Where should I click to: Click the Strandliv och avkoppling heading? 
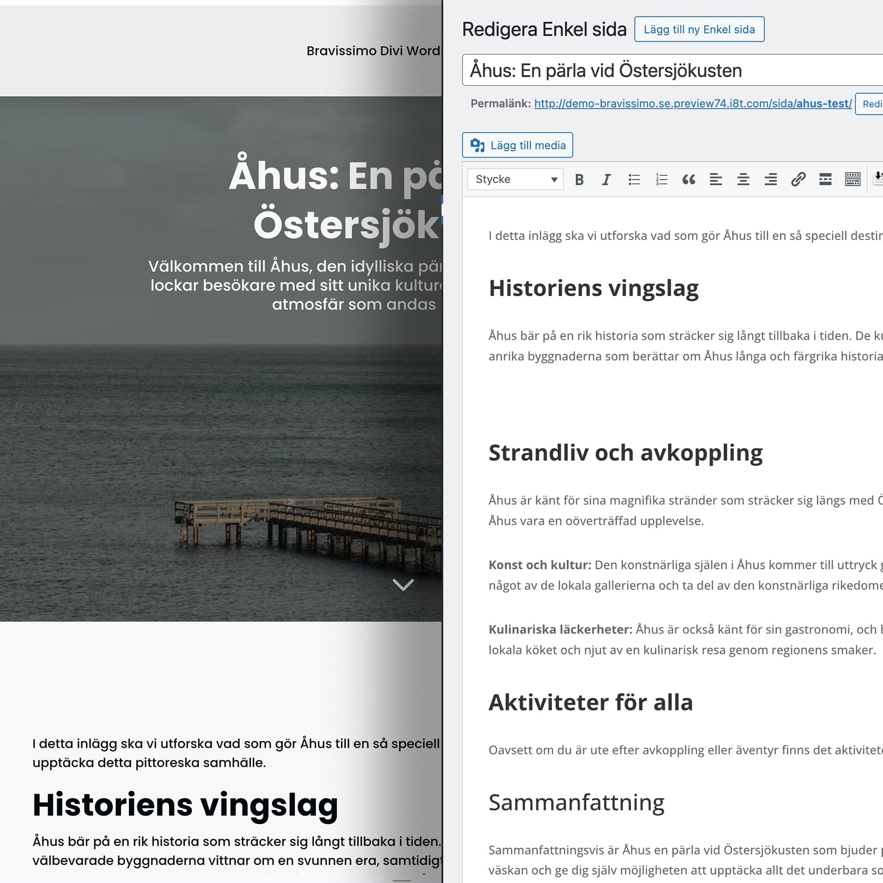[x=625, y=453]
